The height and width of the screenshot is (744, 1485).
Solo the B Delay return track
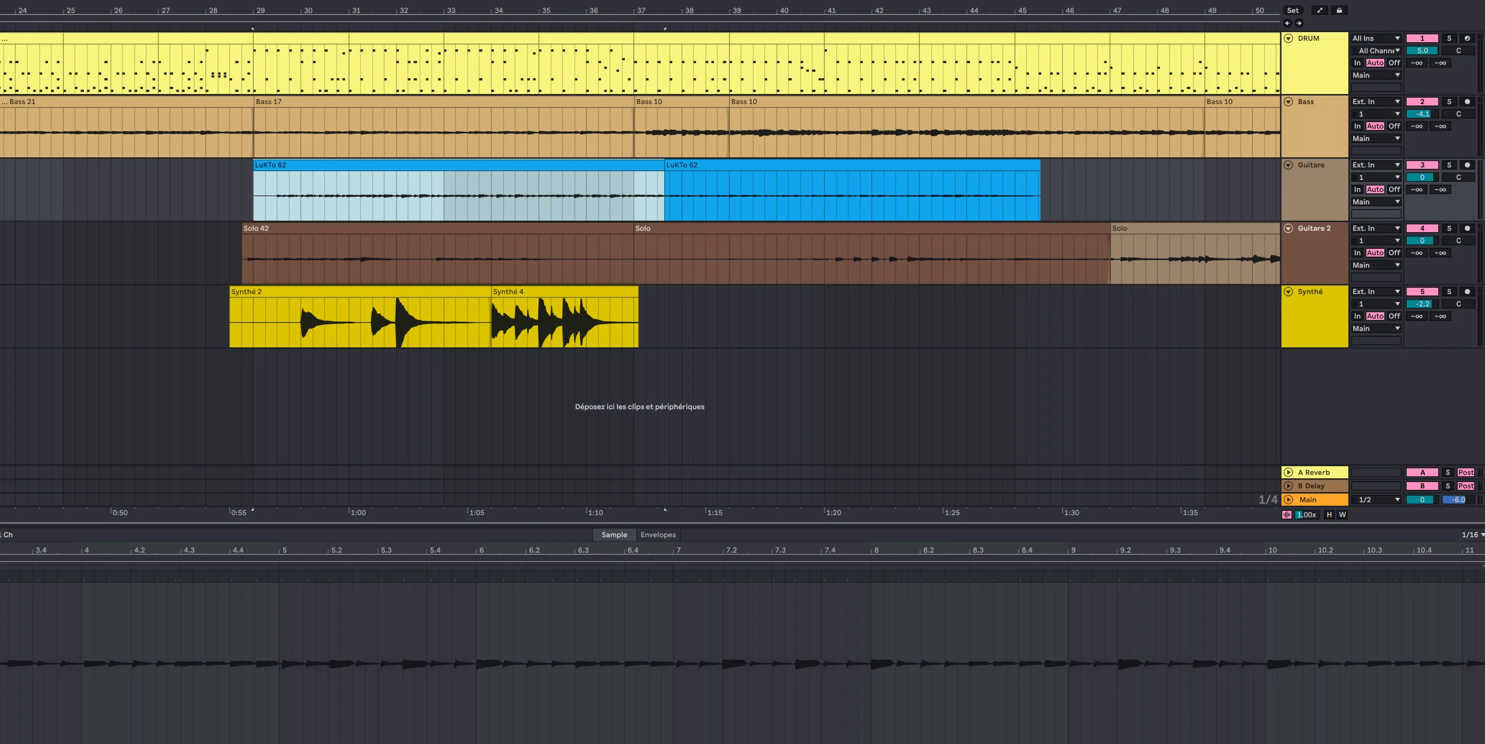tap(1448, 486)
